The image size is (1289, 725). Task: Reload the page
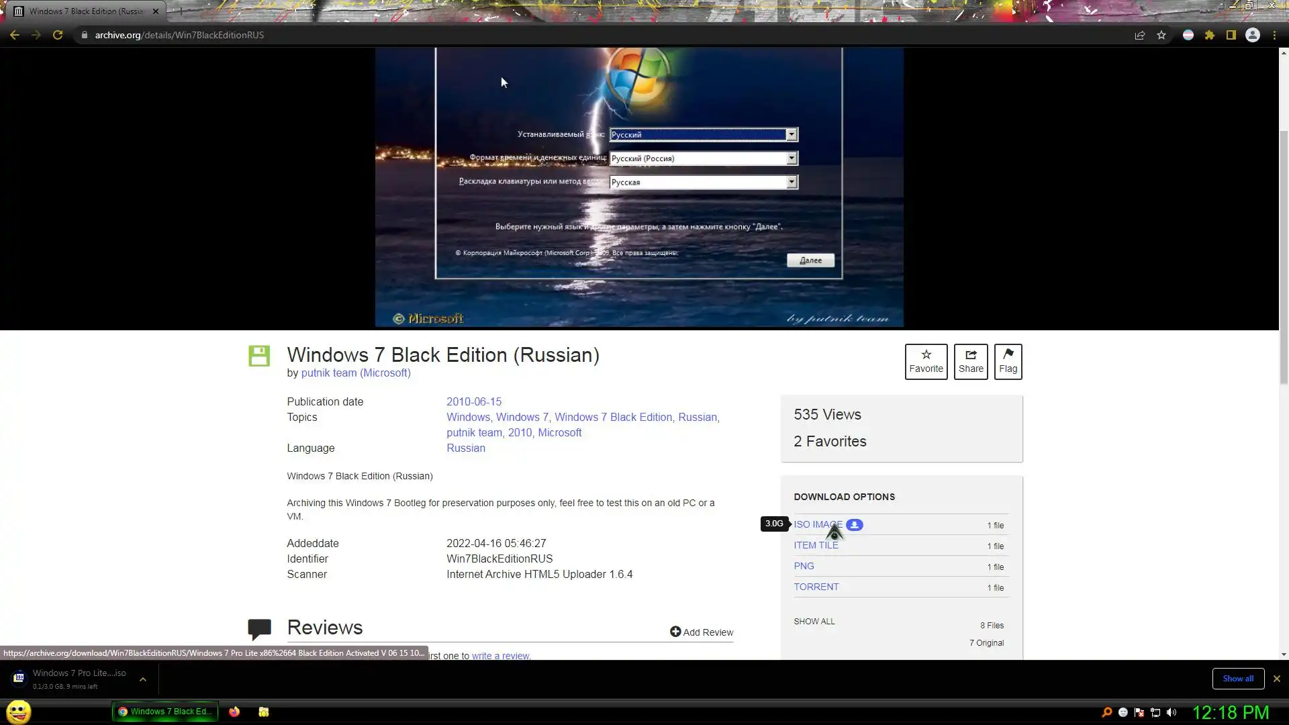(x=58, y=36)
